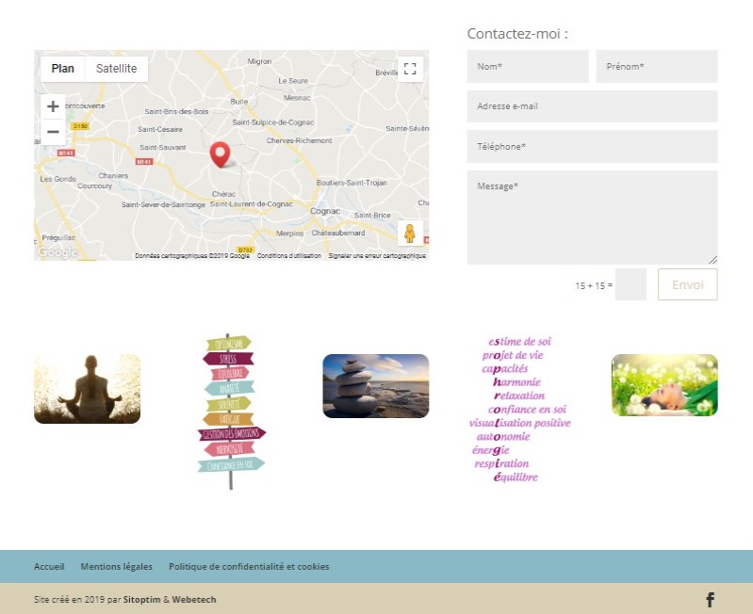
Task: Select the Adresse e-mail field
Action: click(592, 106)
